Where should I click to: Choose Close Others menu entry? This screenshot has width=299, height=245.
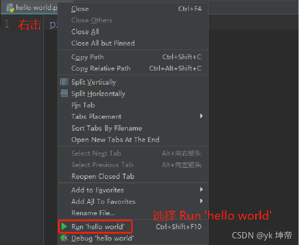pos(133,20)
